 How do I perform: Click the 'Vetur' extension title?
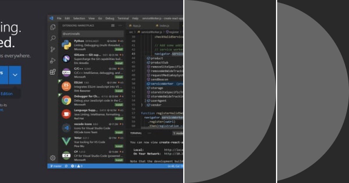point(77,138)
